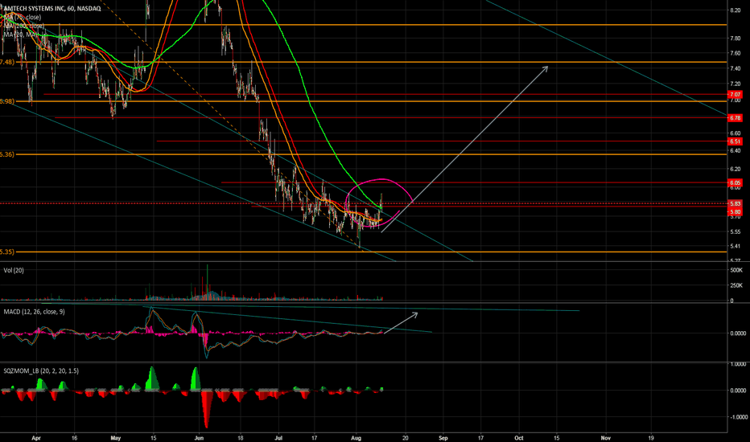This screenshot has height=442, width=750.
Task: Click the Jun date on time axis
Action: [x=199, y=438]
